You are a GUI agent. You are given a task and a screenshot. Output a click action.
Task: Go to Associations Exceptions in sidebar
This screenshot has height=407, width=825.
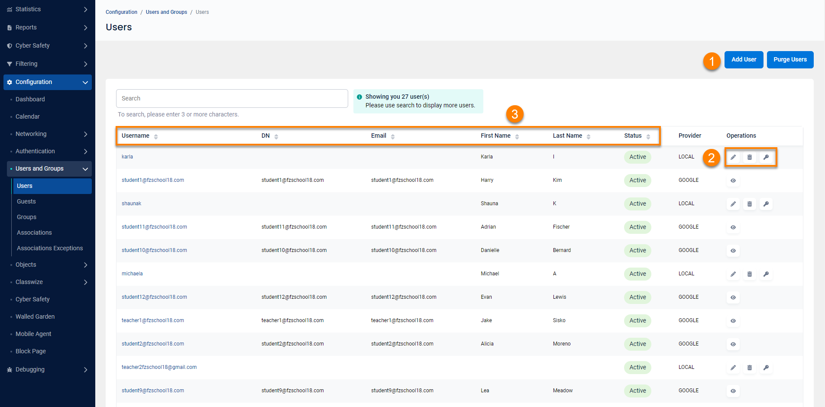coord(50,249)
